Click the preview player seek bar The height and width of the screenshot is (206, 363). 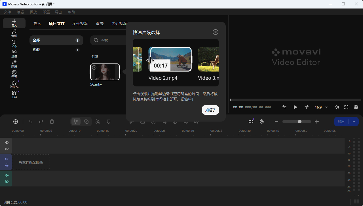296,100
